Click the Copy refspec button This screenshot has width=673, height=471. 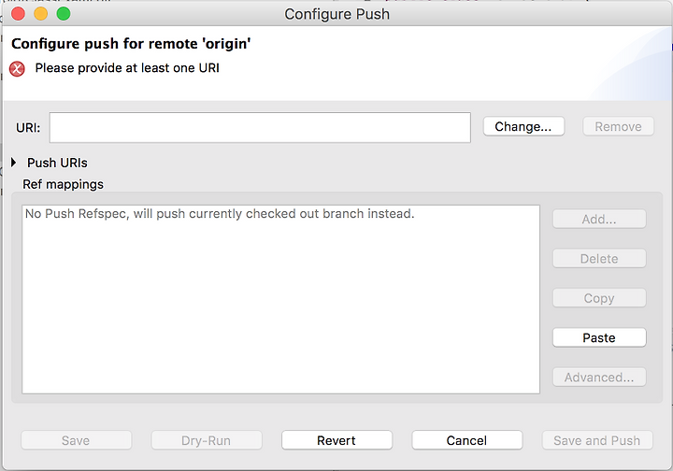(599, 298)
